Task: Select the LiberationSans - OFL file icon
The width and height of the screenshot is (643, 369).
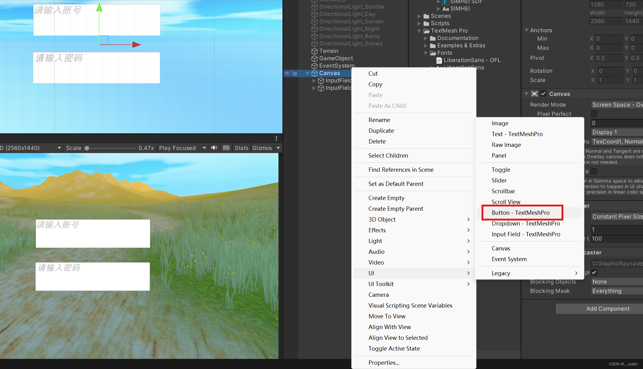Action: point(439,61)
